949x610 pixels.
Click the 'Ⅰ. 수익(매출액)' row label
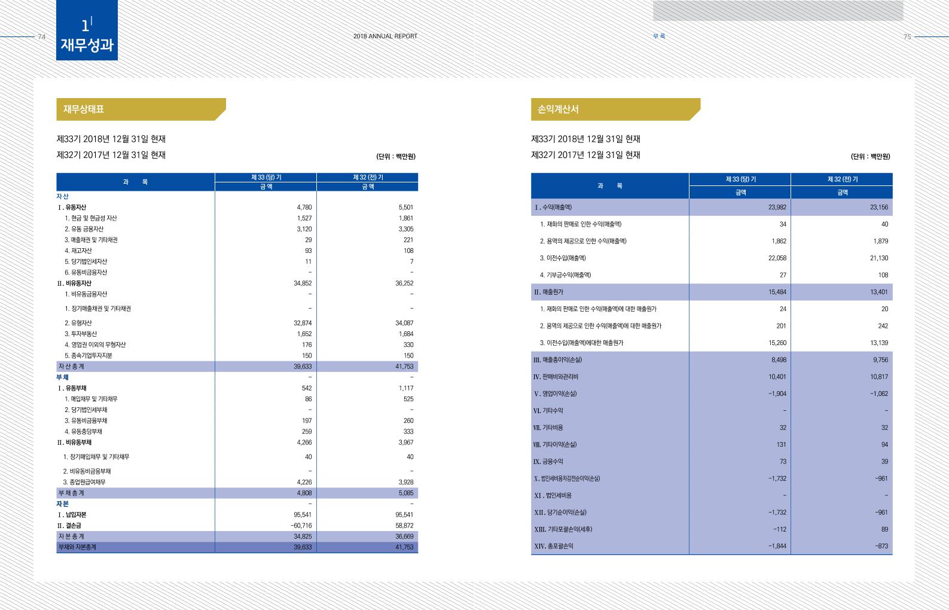tap(553, 208)
